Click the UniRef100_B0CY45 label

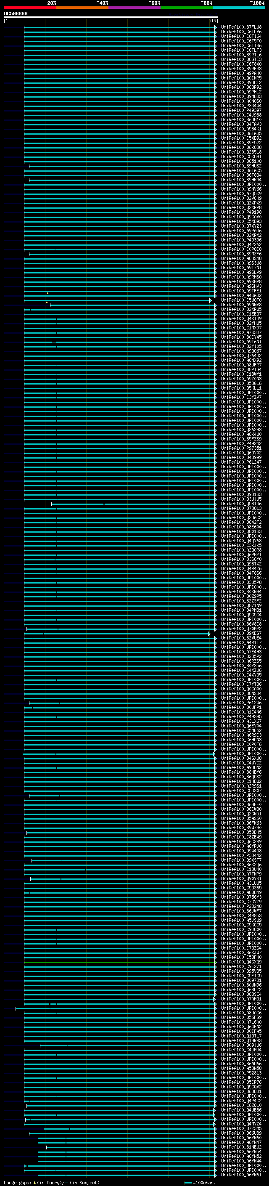tap(241, 337)
